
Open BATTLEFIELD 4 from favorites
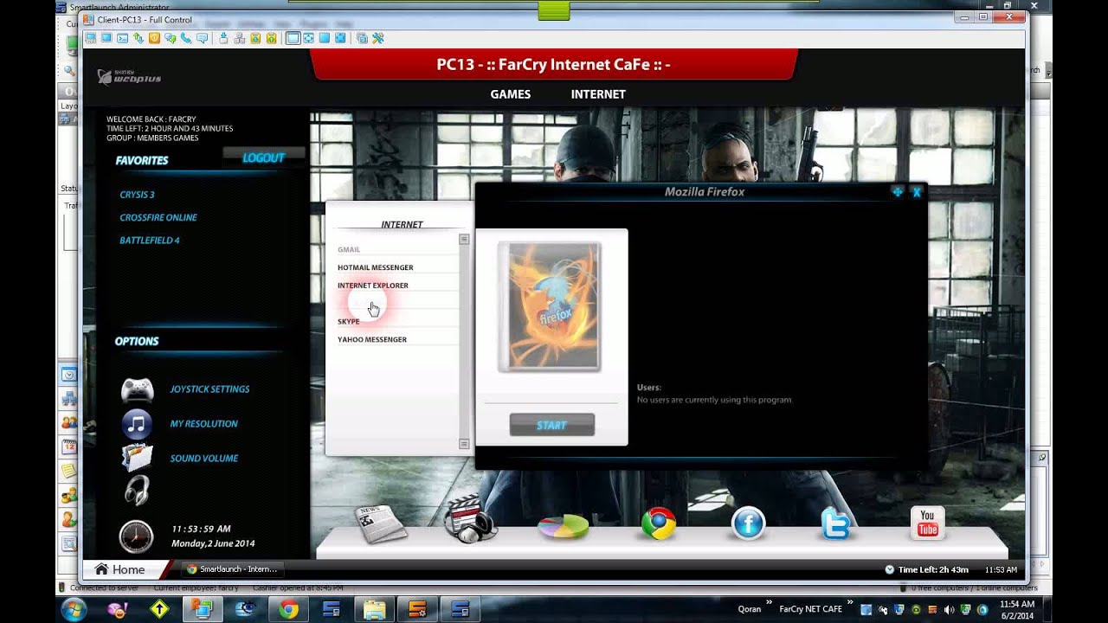150,241
